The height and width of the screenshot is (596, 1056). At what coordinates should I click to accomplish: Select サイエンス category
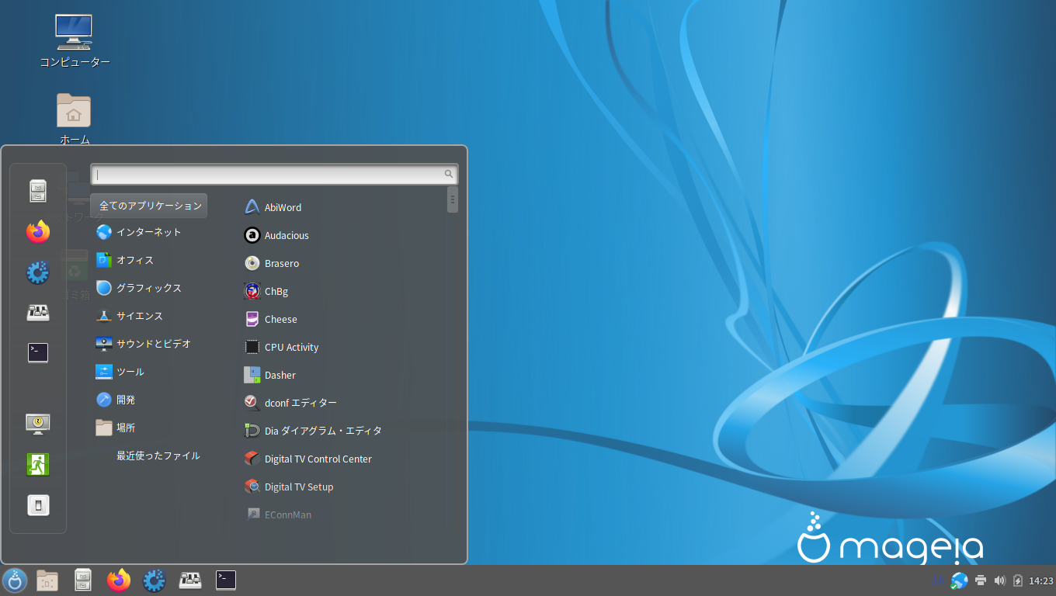pos(130,316)
